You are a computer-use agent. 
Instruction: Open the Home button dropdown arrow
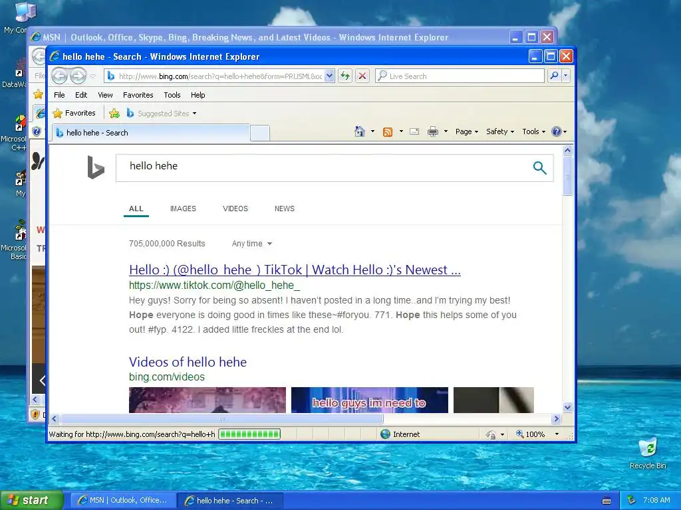coord(372,131)
